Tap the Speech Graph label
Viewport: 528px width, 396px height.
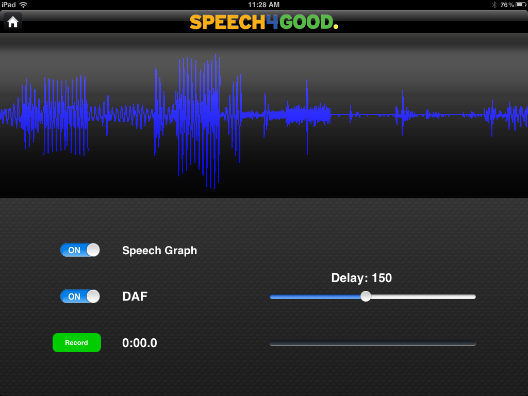click(x=160, y=251)
